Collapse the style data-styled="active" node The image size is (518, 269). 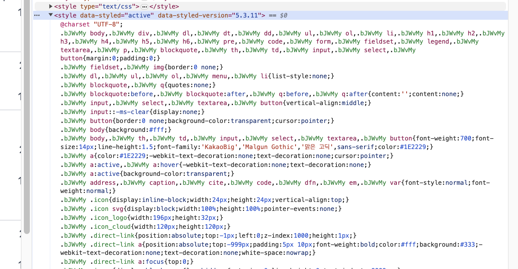pos(51,15)
